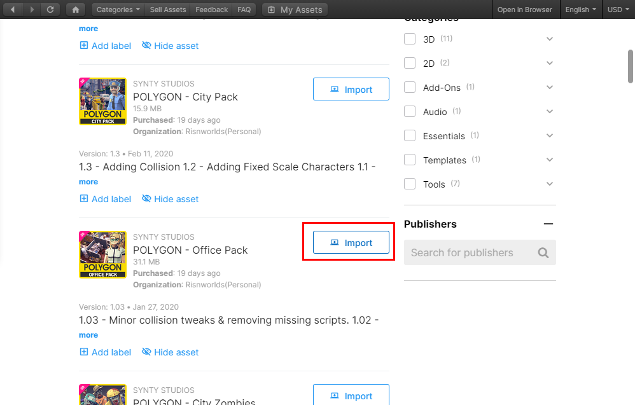Check the Audio category checkbox
The height and width of the screenshot is (405, 635).
(410, 111)
